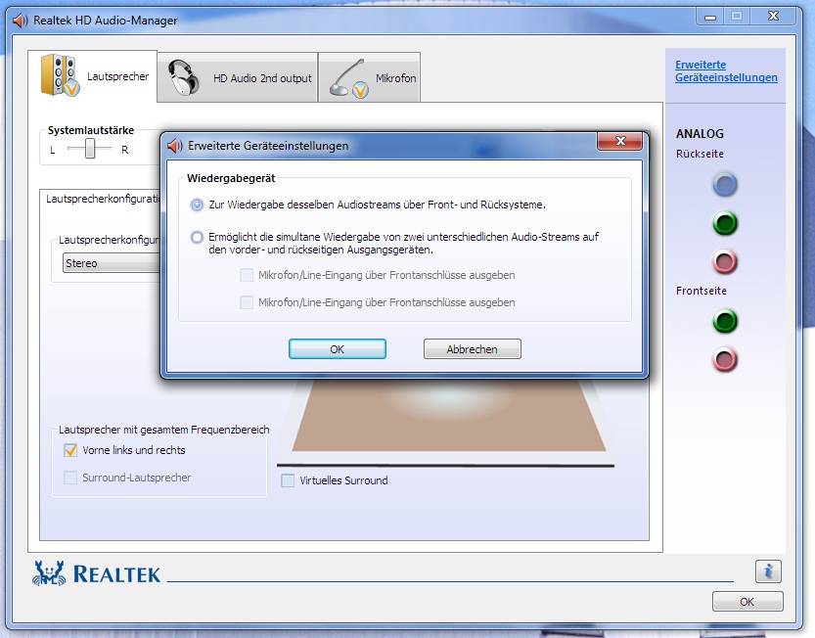
Task: Click OK in Erweiterte Geräteeinstellungen dialog
Action: 338,349
